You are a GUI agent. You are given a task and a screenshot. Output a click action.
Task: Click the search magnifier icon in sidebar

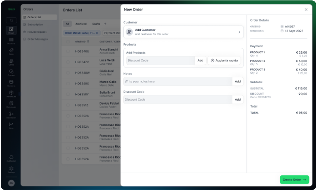tap(11, 20)
